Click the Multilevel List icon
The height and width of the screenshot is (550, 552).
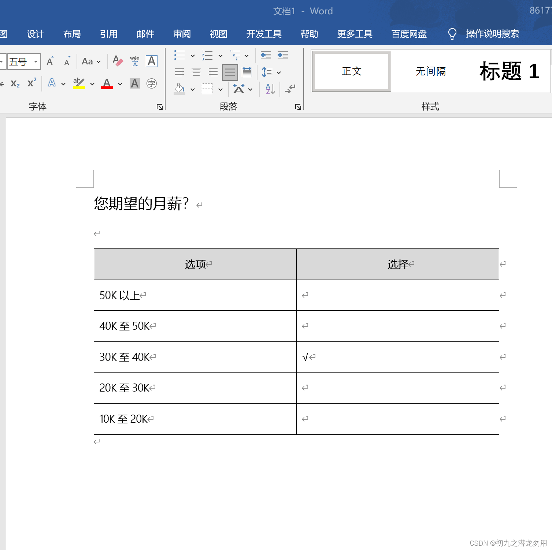(235, 55)
